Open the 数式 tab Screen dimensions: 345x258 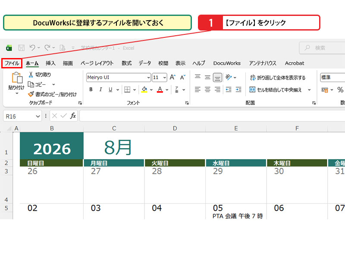pyautogui.click(x=126, y=63)
